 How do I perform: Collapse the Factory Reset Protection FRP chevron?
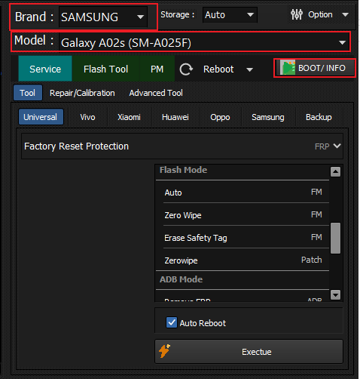coord(337,146)
